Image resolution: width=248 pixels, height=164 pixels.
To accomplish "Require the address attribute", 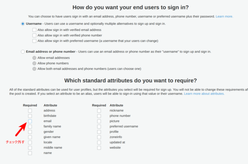I will click(30, 111).
